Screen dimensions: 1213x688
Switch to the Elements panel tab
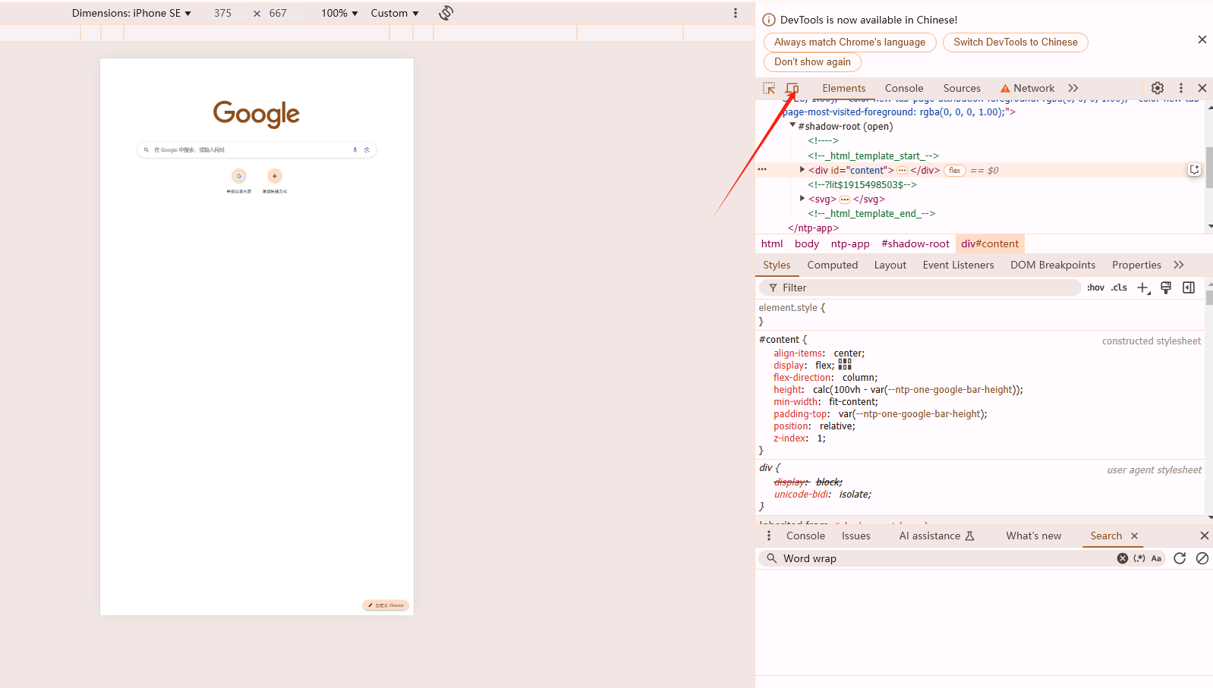[843, 88]
